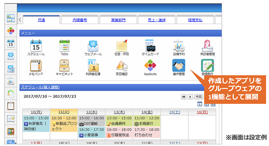This screenshot has width=269, height=146.
Task: Open the 秋原電気 13:00 - 15:00 event
Action: click(36, 124)
